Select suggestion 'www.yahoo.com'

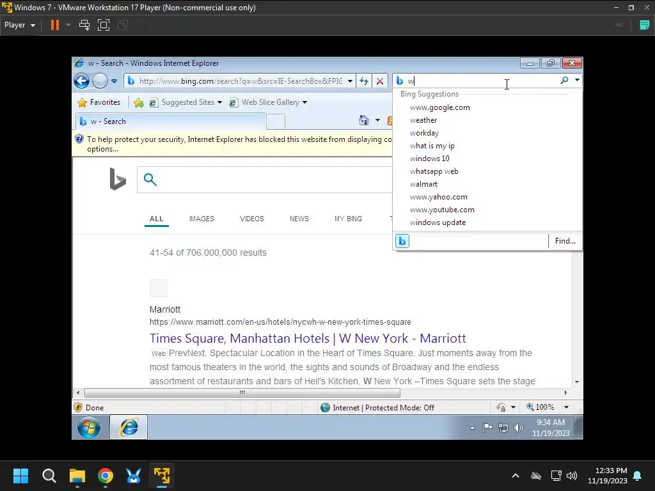(487, 197)
